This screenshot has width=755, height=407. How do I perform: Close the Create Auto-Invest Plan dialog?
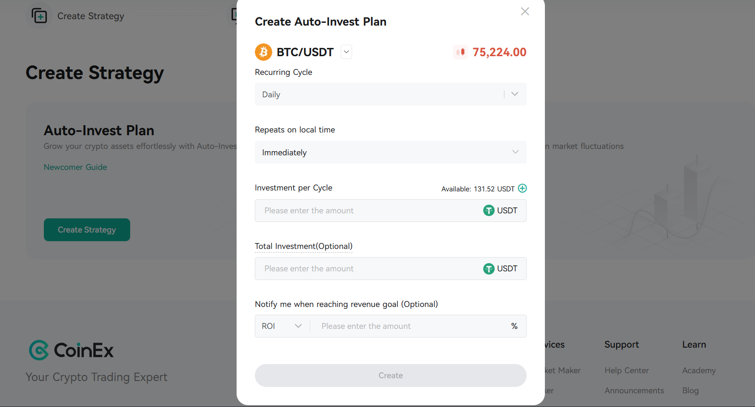(x=525, y=11)
